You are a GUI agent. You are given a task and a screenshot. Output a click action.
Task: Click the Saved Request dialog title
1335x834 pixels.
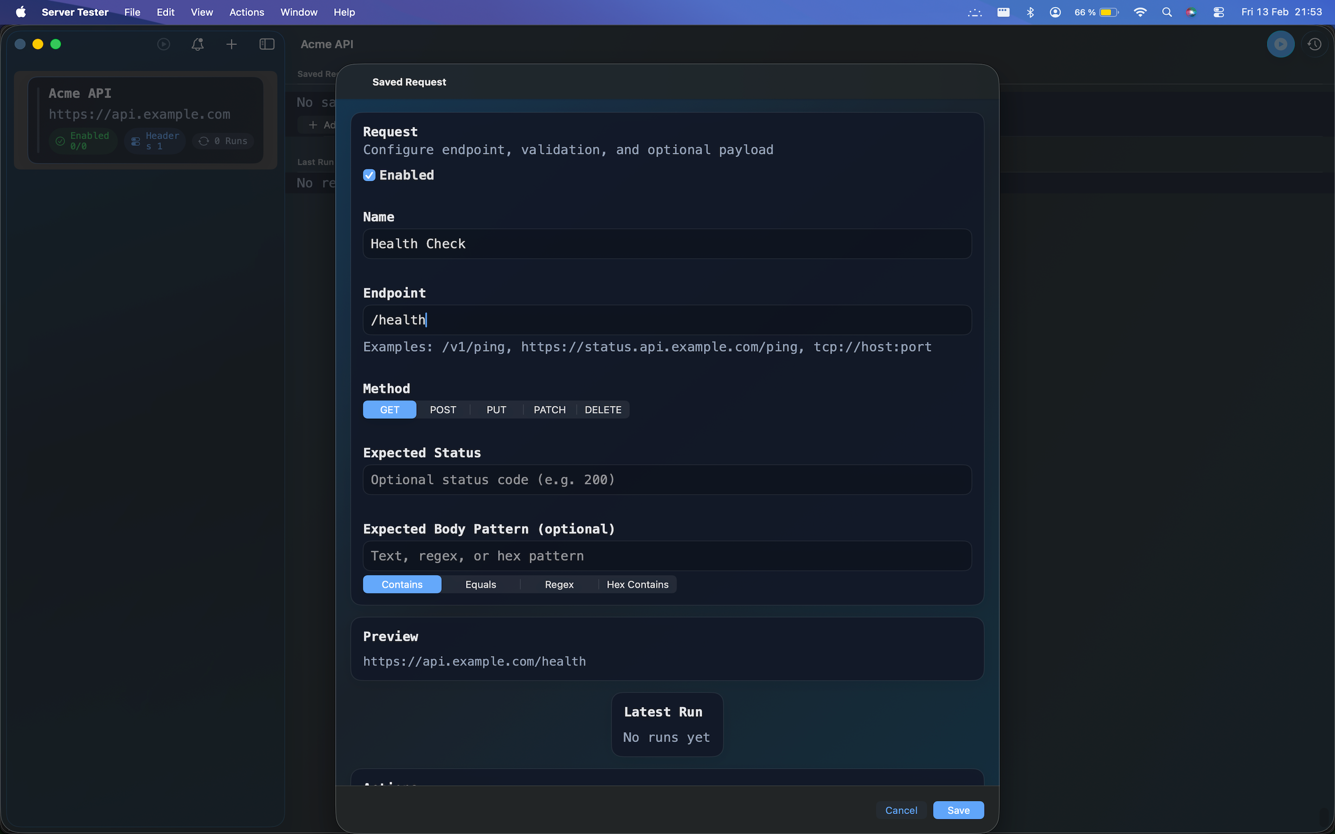pyautogui.click(x=409, y=82)
